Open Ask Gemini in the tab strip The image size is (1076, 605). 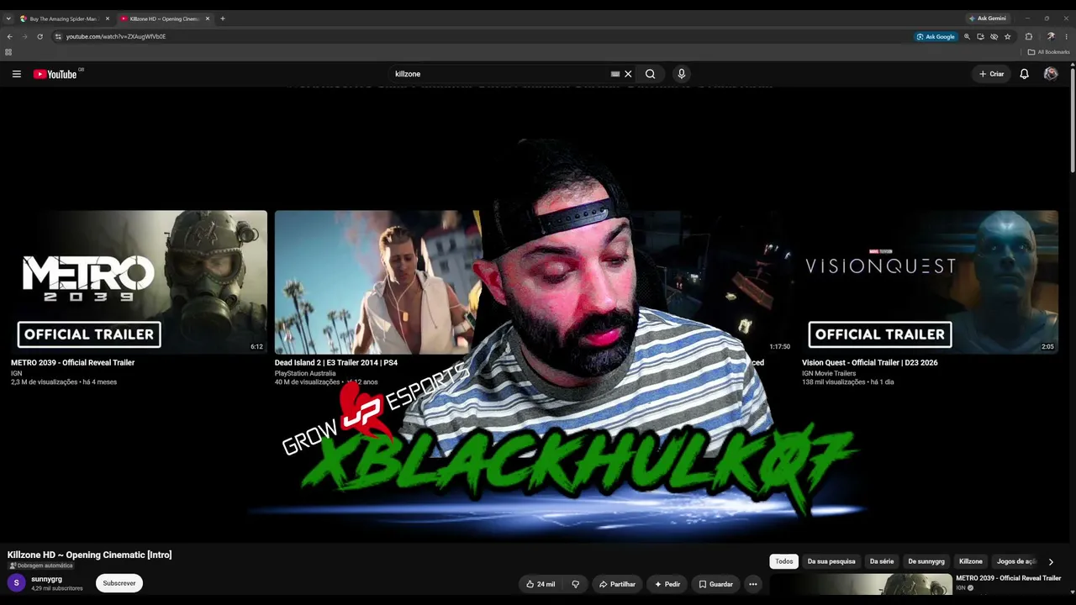(988, 18)
